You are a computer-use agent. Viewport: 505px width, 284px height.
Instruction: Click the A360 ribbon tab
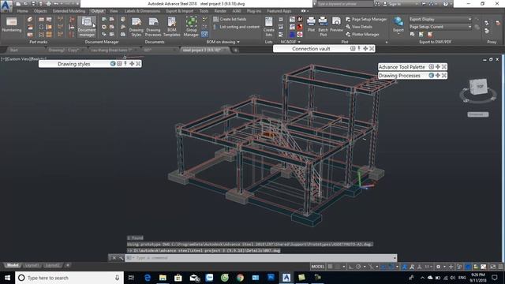pyautogui.click(x=237, y=11)
